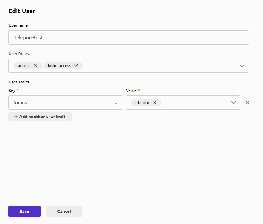The height and width of the screenshot is (224, 263).
Task: Expand the User Roles dropdown chevron
Action: pyautogui.click(x=242, y=66)
